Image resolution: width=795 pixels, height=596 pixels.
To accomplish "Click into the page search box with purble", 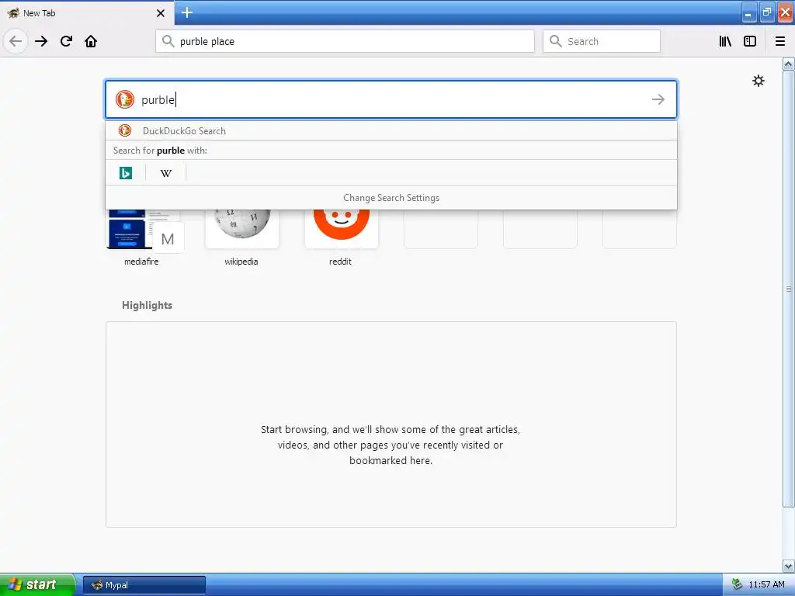I will pyautogui.click(x=391, y=99).
